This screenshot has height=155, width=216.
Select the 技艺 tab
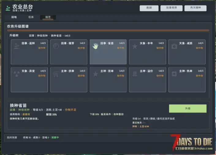pyautogui.click(x=48, y=17)
